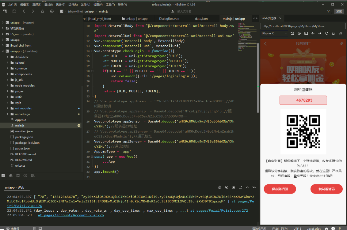Tap the 保存到相册 button
347x230 pixels.
(x=280, y=189)
